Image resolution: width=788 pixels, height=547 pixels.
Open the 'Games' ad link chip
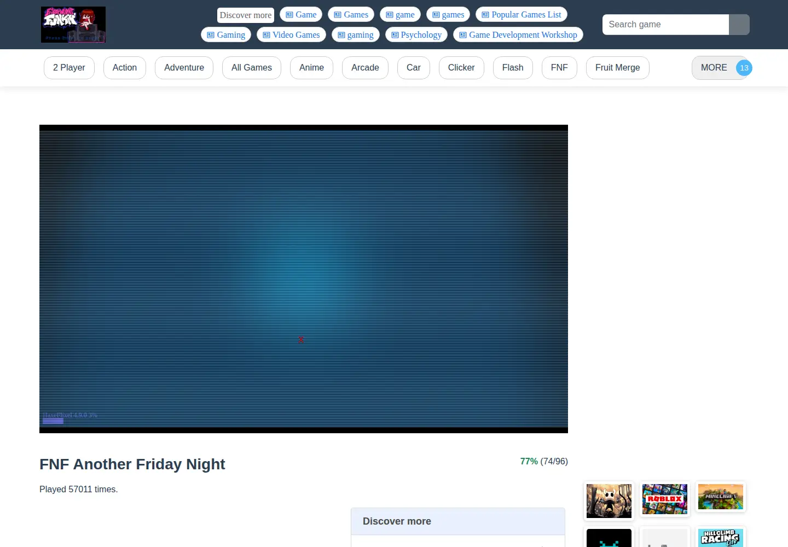tap(351, 14)
